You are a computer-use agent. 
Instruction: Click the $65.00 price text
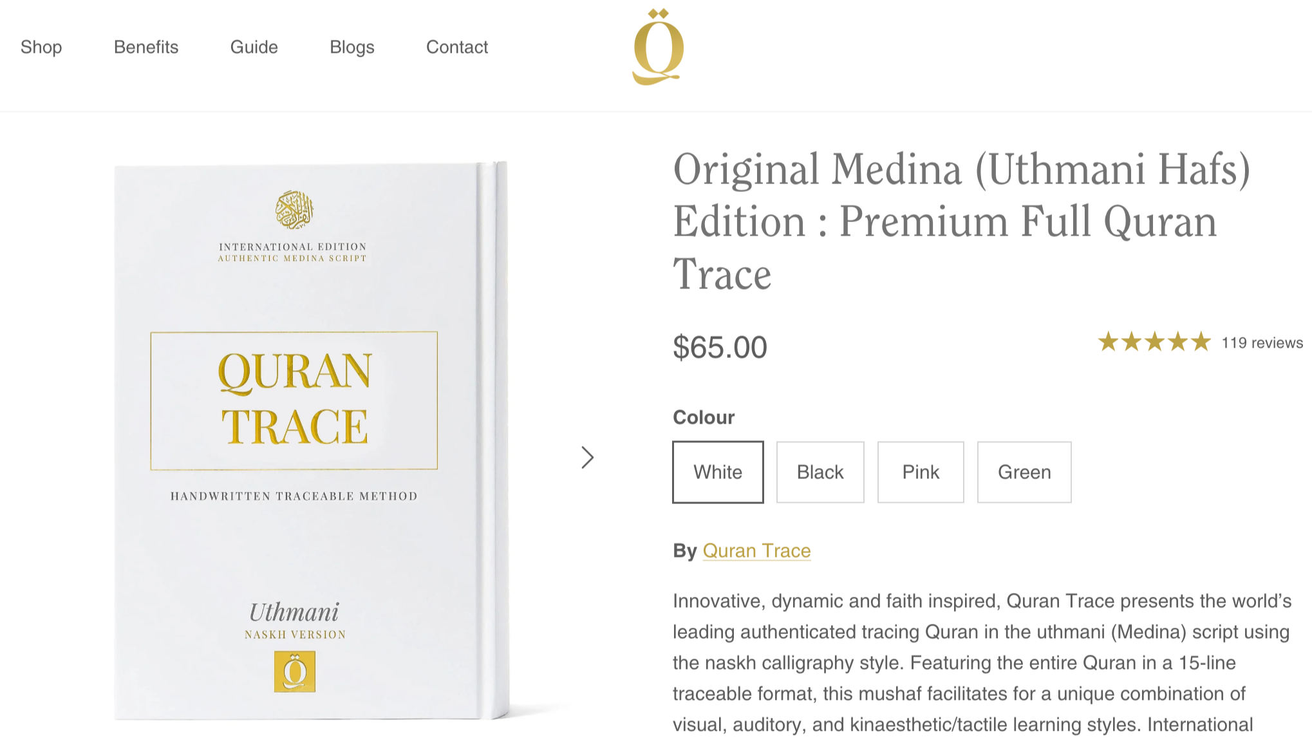click(720, 347)
